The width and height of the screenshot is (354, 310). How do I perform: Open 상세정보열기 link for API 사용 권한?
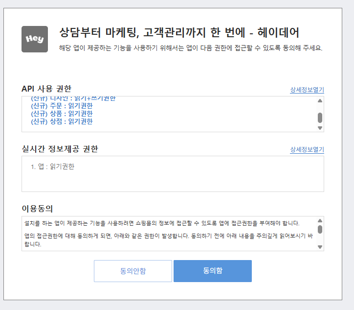tap(307, 90)
